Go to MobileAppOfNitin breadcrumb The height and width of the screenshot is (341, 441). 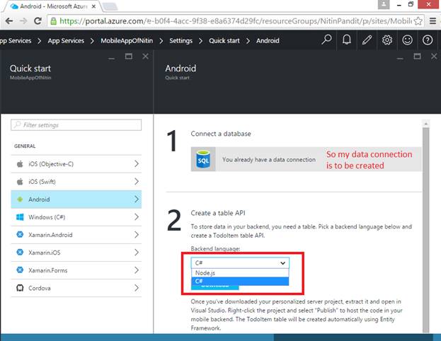[x=127, y=40]
